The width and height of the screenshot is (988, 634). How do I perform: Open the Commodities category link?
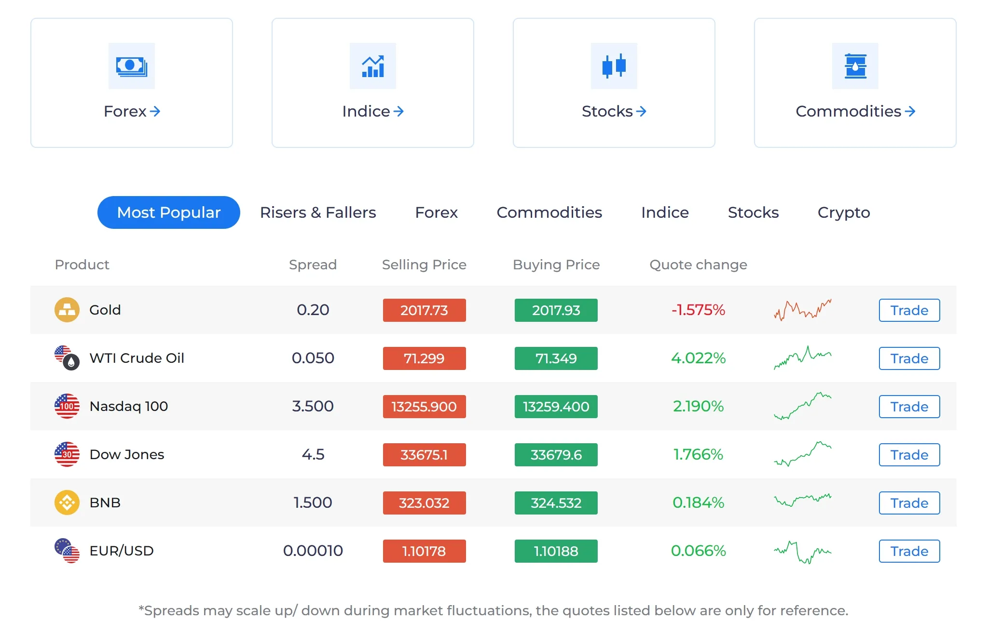click(855, 111)
